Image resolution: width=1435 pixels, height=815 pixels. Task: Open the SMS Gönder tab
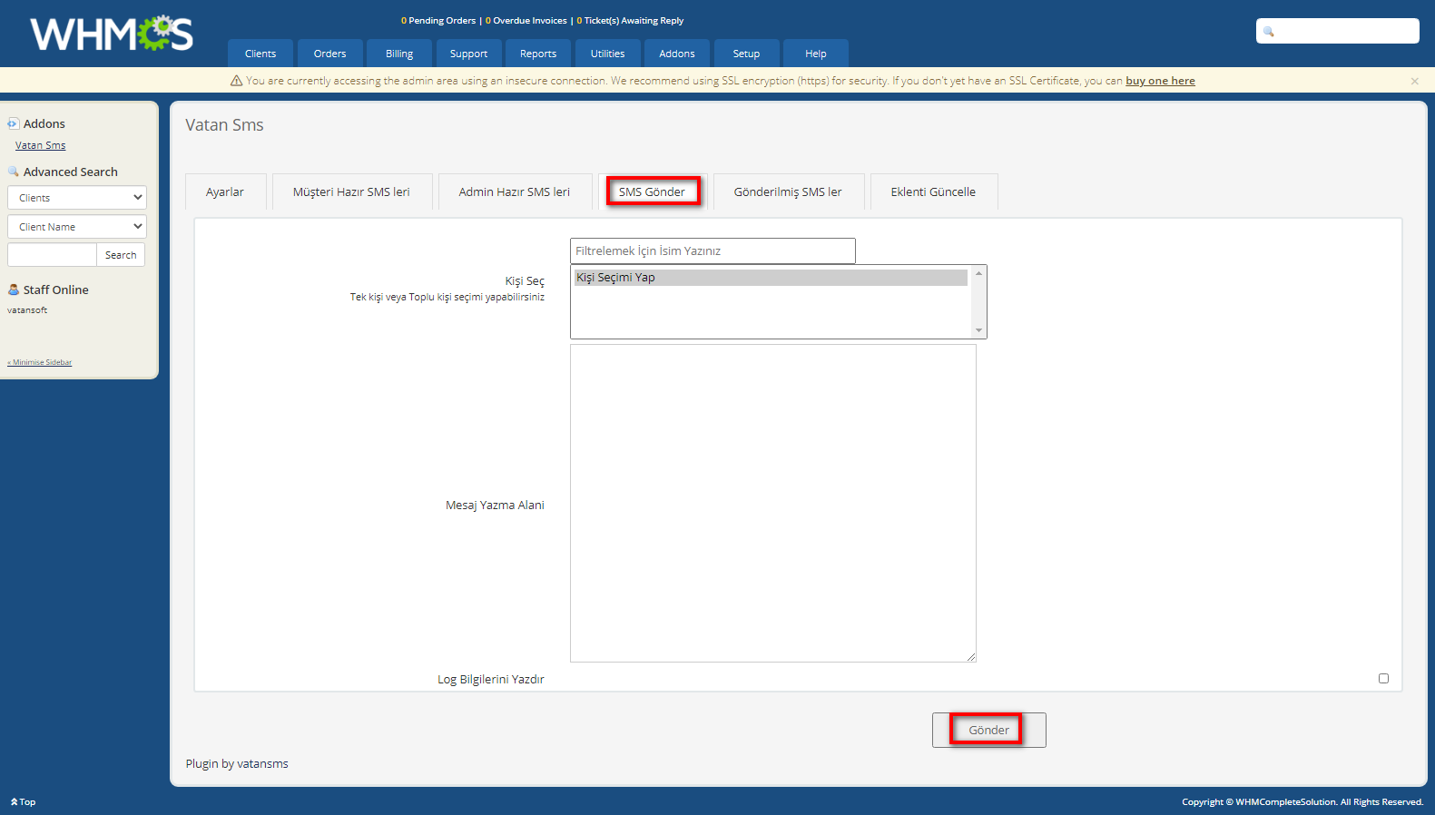click(652, 192)
